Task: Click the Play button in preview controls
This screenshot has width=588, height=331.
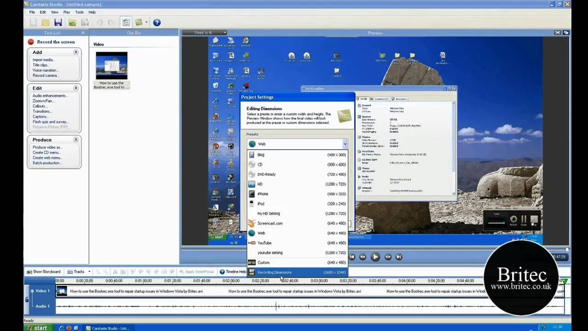Action: point(375,257)
